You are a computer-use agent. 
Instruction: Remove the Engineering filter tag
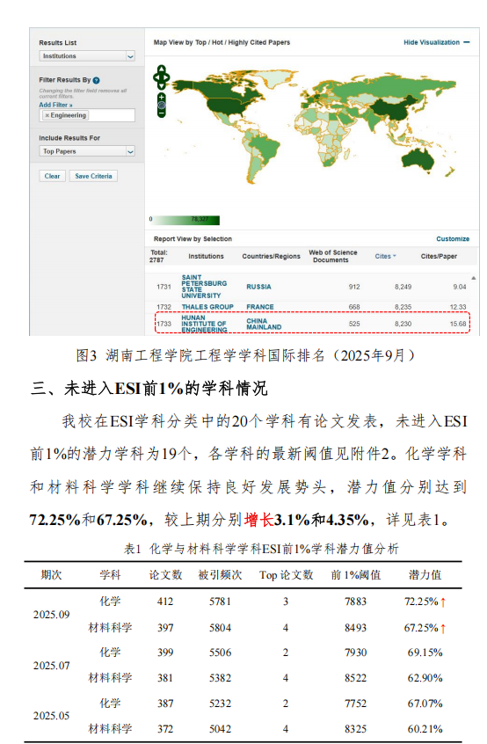click(x=47, y=115)
